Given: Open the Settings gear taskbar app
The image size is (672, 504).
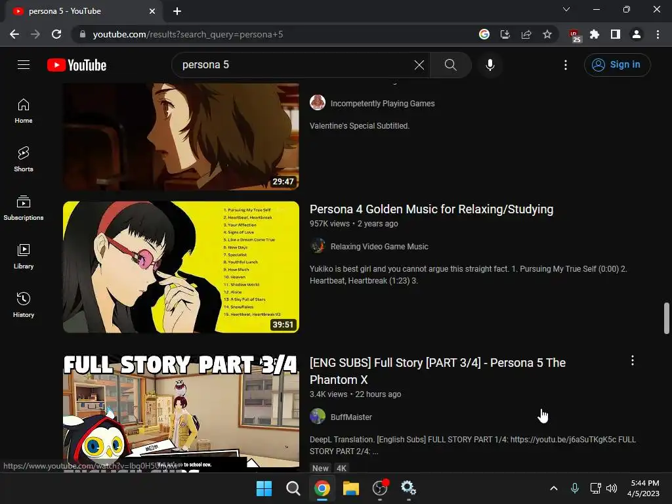Looking at the screenshot, I should tap(408, 488).
